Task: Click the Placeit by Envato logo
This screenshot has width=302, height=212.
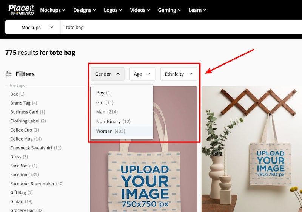Action: tap(21, 10)
